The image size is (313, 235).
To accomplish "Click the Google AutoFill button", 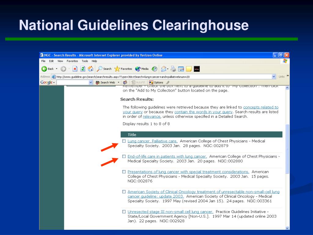I will point(138,83).
